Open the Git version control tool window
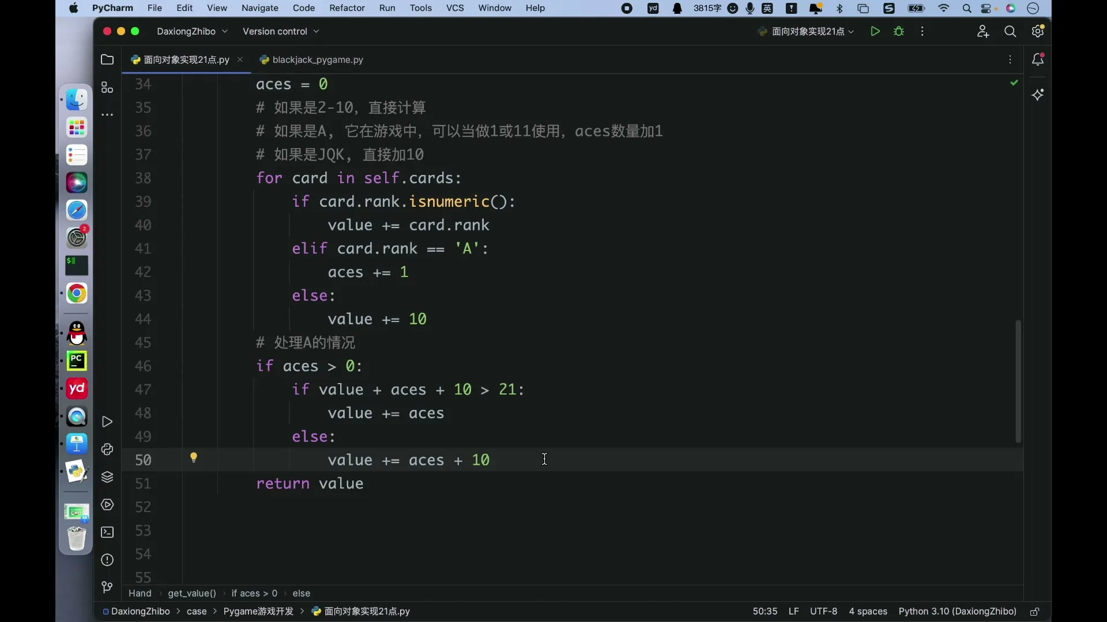Screen dimensions: 1107x622 107,587
